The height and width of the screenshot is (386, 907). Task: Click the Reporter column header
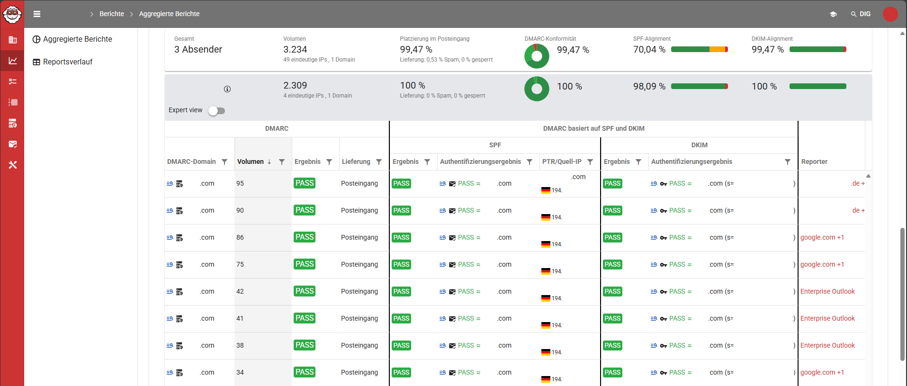tap(814, 162)
